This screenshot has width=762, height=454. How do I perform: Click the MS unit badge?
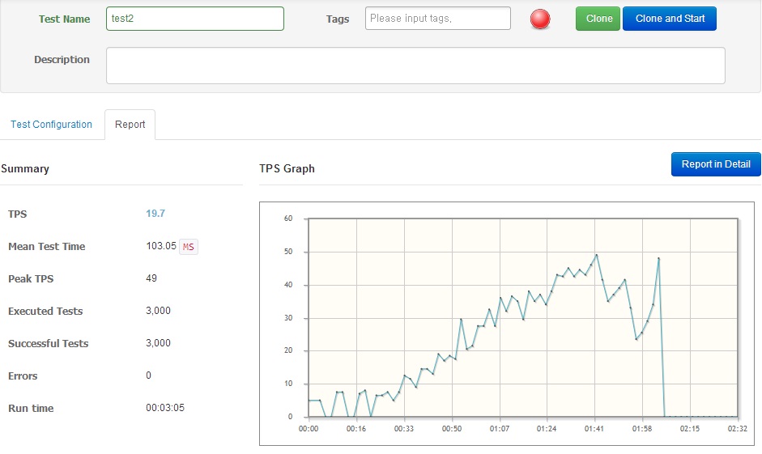coord(189,247)
